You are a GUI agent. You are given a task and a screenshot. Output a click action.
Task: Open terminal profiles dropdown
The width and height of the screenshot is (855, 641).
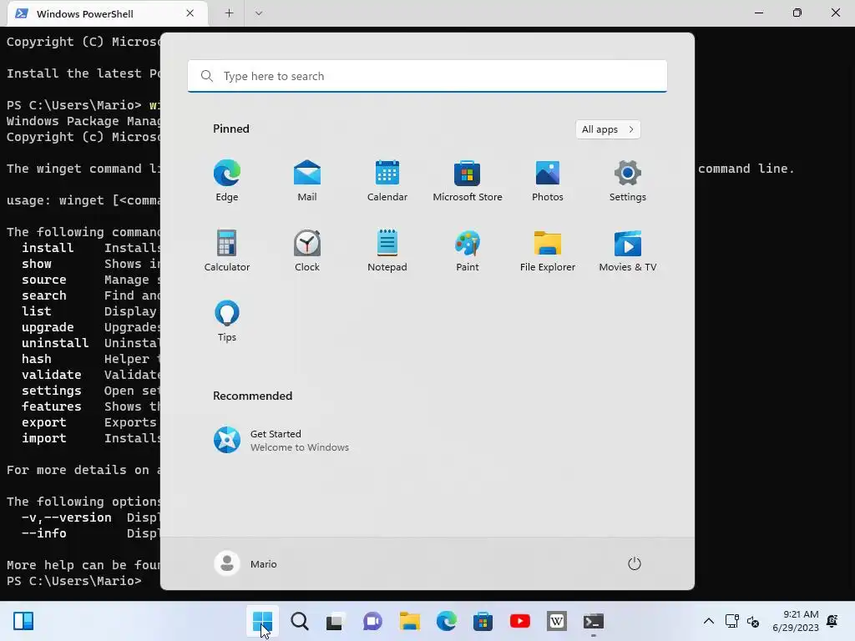pyautogui.click(x=259, y=13)
